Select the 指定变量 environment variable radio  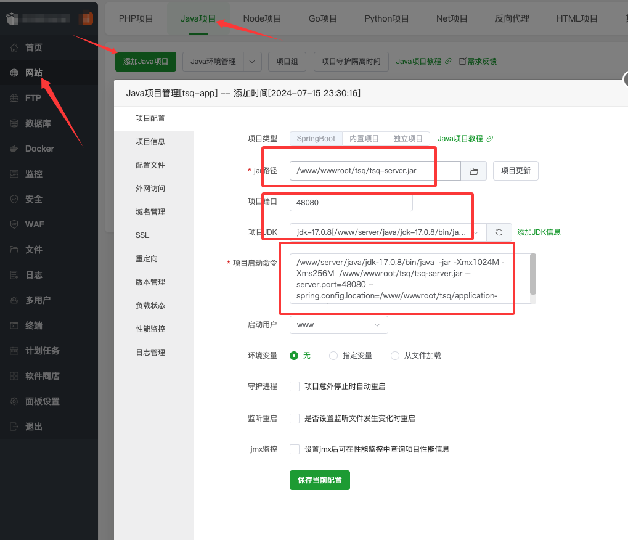pyautogui.click(x=333, y=356)
